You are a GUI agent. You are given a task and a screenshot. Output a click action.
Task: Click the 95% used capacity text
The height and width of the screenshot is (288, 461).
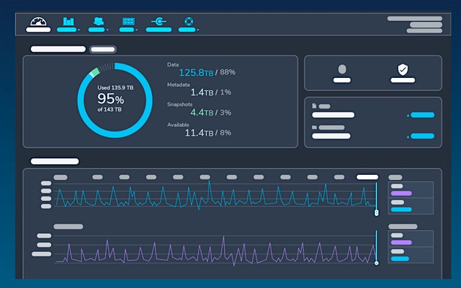[110, 99]
